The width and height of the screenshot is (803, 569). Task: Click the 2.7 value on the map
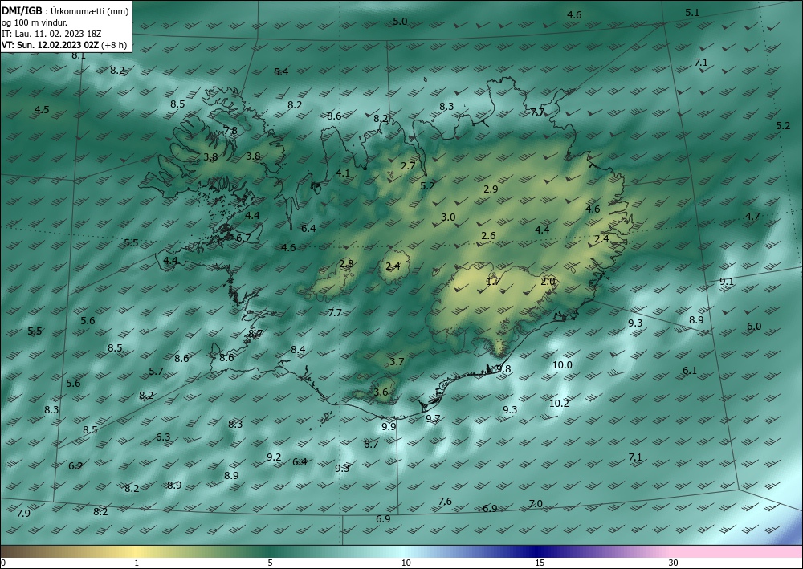(408, 166)
